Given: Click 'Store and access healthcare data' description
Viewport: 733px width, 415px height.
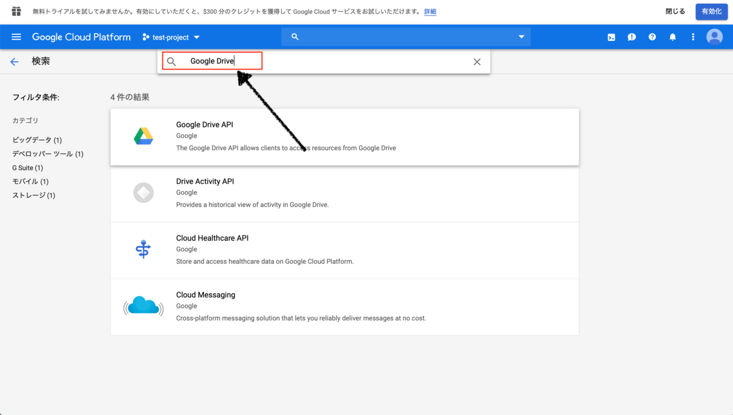Looking at the screenshot, I should 264,262.
